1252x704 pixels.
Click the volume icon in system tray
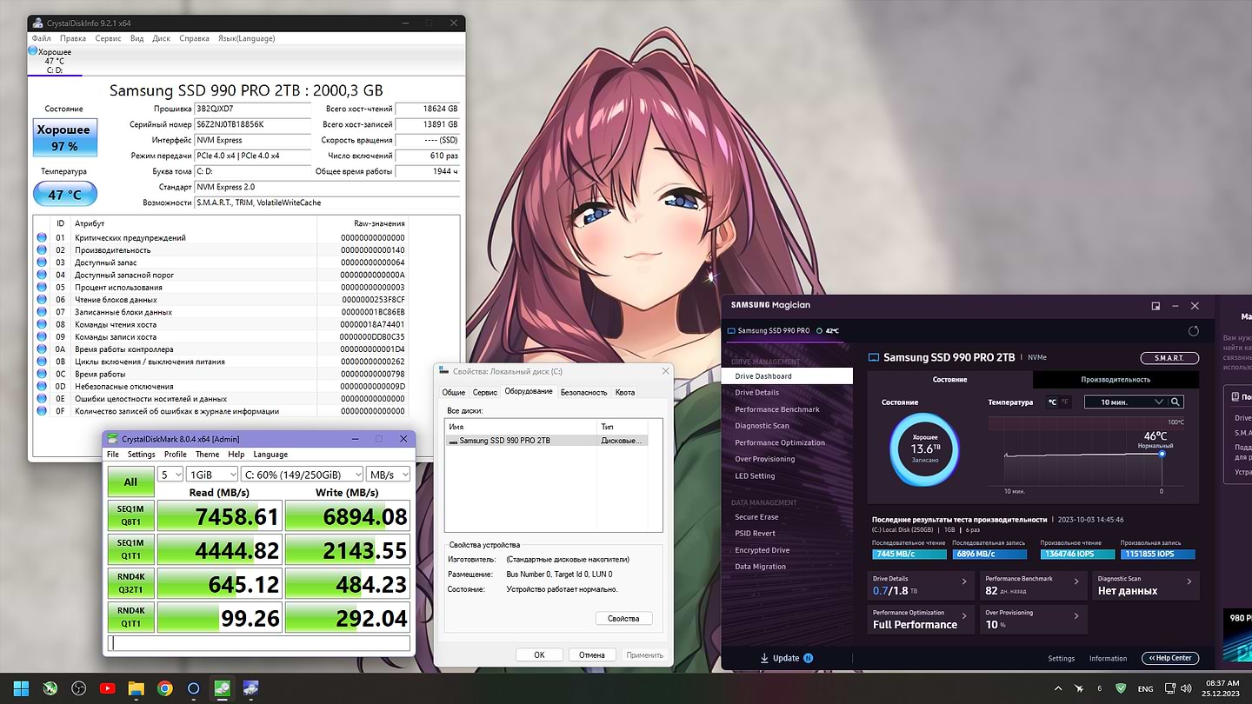[1184, 688]
